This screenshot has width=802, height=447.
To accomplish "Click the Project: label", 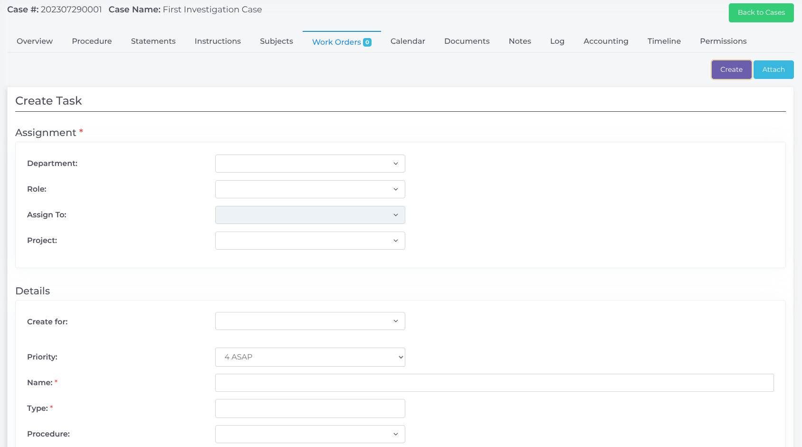I will 42,241.
